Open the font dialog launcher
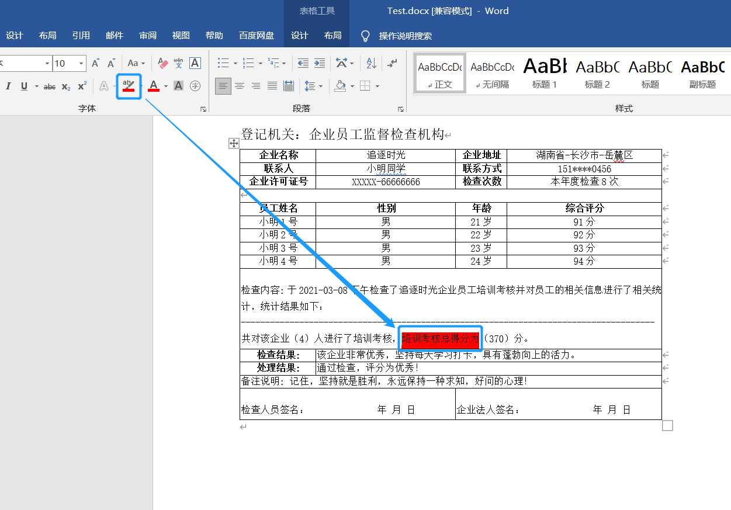This screenshot has height=510, width=731. [203, 109]
